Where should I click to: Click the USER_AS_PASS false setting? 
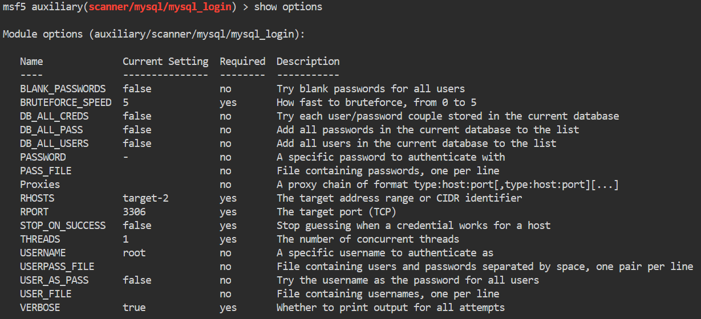pos(137,280)
